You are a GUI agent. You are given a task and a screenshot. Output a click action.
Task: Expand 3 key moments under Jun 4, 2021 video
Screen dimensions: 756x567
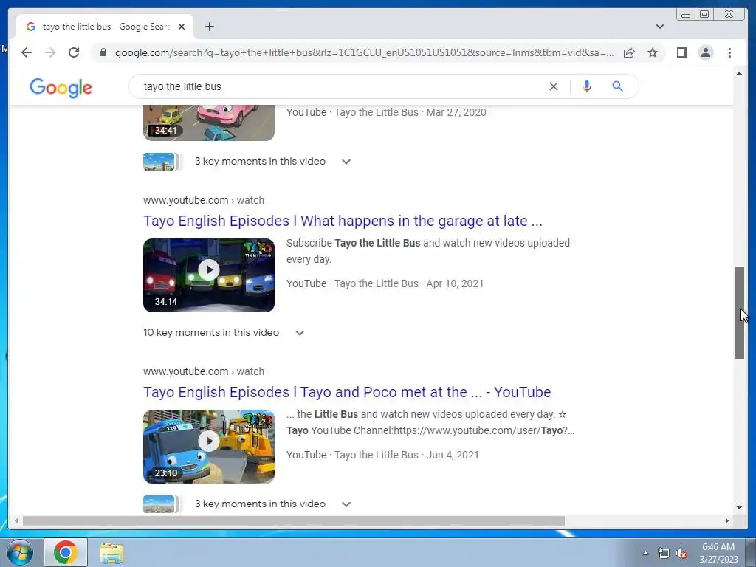346,504
